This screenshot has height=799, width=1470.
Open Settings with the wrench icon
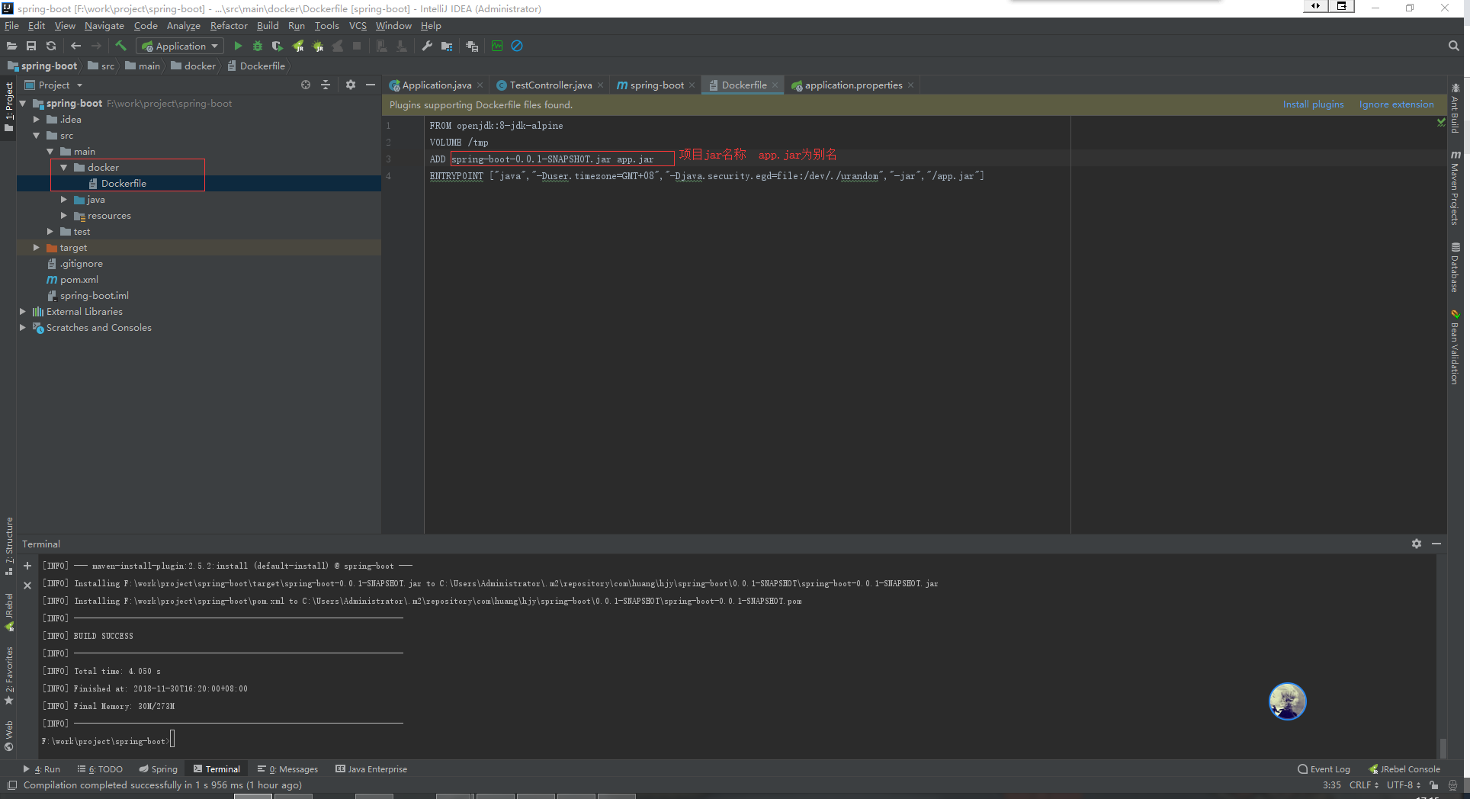pyautogui.click(x=427, y=47)
